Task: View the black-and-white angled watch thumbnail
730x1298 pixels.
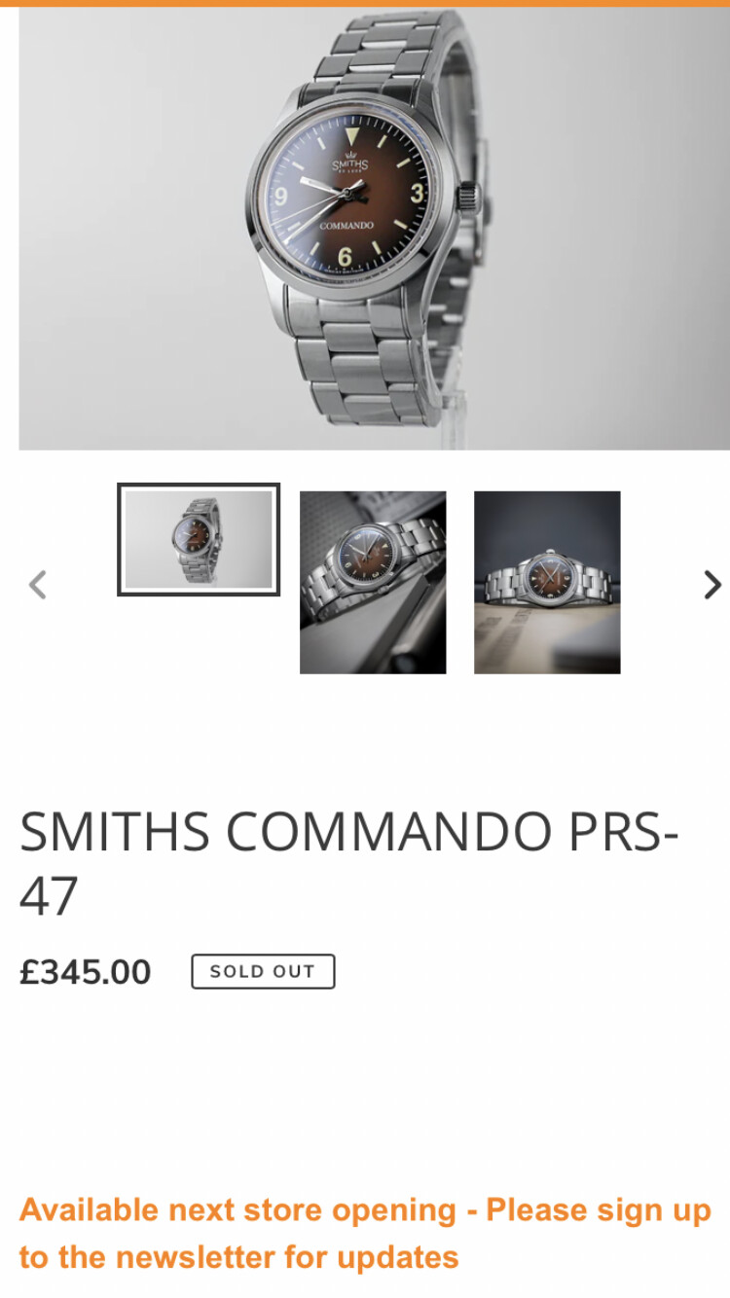Action: tap(373, 582)
